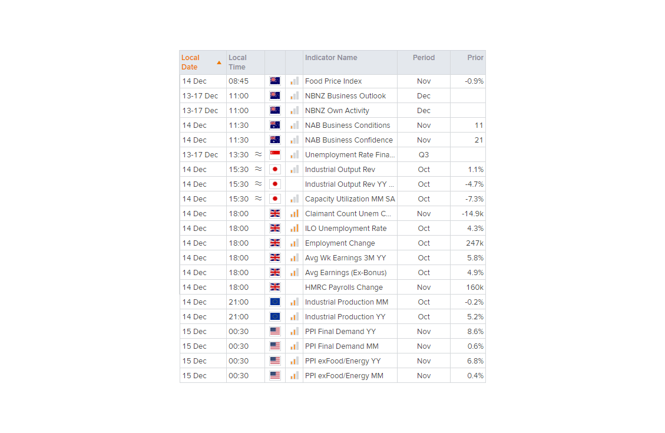Click the Australian flag in NAB Business Conditions row
Image resolution: width=665 pixels, height=433 pixels.
coord(274,125)
